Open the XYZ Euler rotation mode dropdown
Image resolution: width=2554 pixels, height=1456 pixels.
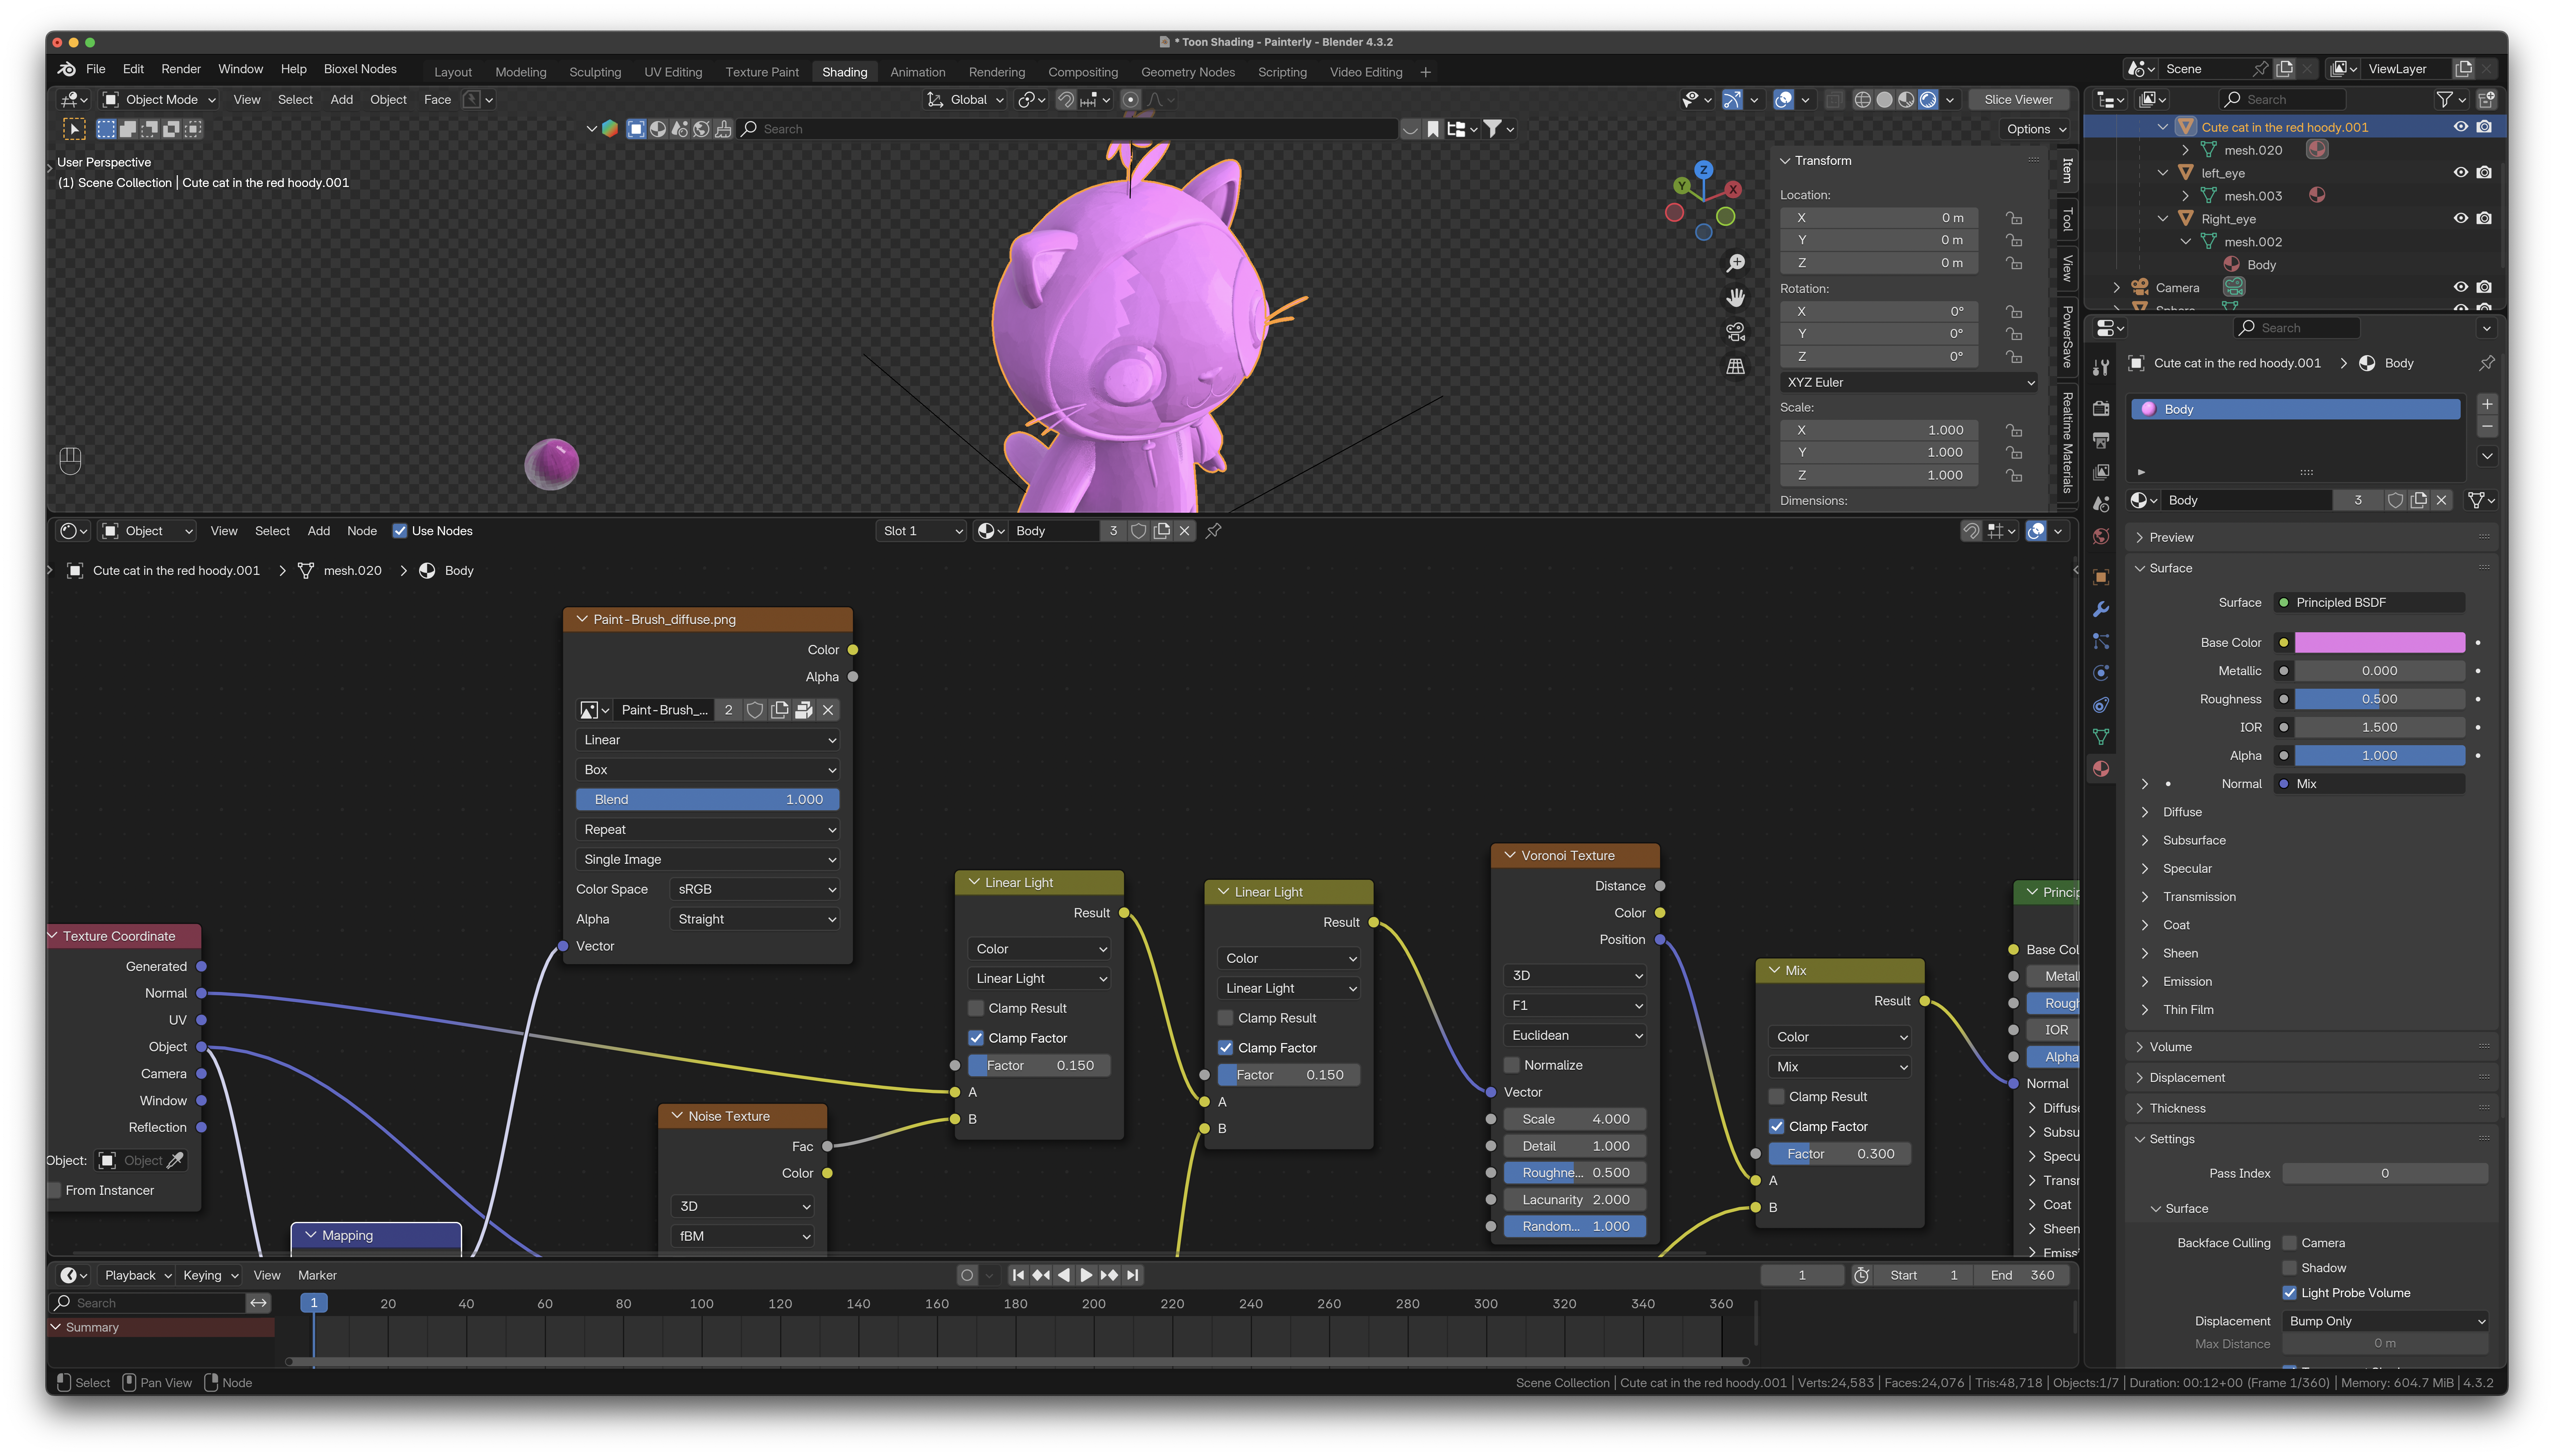[1909, 383]
